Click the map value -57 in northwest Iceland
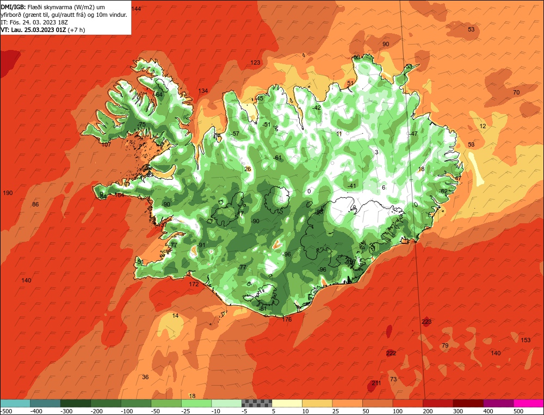Screen dimensions: 544x415 [235, 134]
